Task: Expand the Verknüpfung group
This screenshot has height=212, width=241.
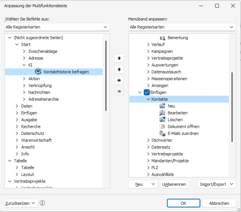Action: [24, 86]
